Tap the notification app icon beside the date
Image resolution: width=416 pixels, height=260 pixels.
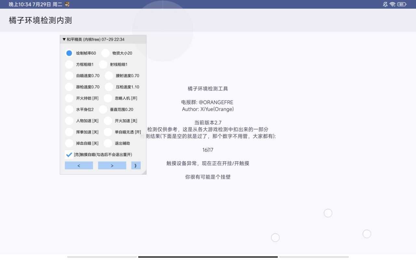[67, 4]
